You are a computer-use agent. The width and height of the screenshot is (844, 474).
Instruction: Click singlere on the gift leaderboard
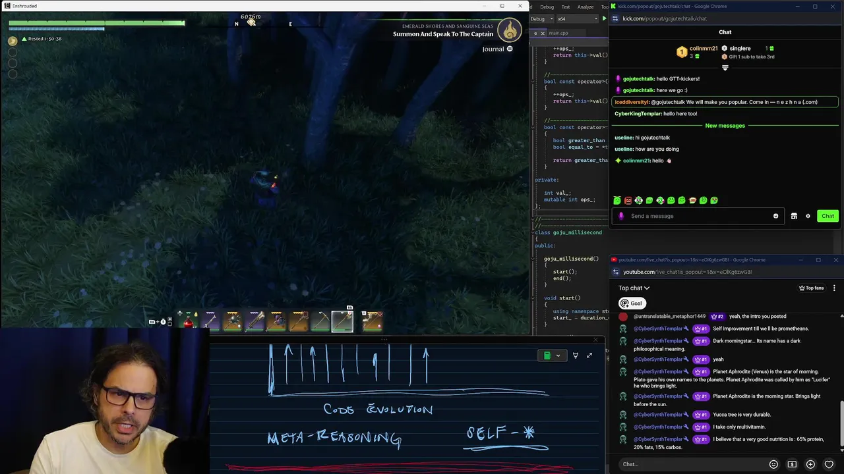(740, 49)
